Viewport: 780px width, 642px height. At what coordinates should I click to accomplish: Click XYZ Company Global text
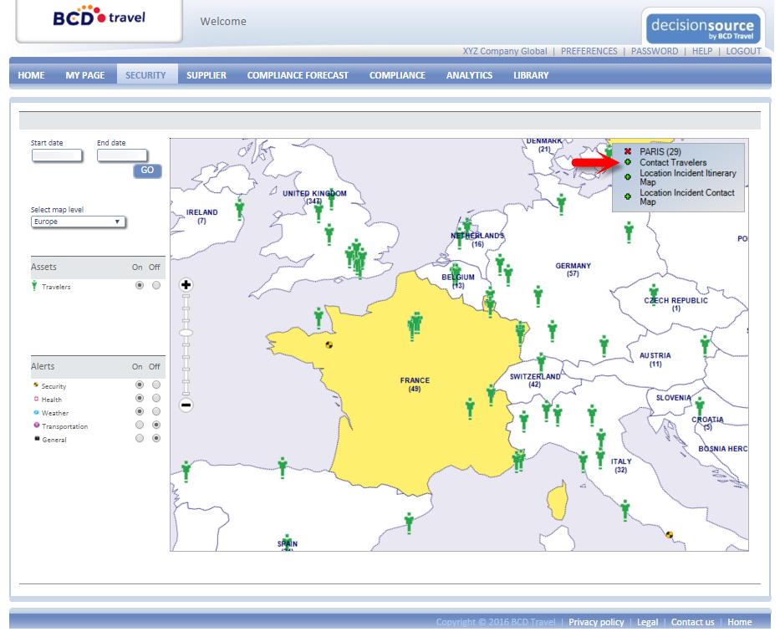504,51
